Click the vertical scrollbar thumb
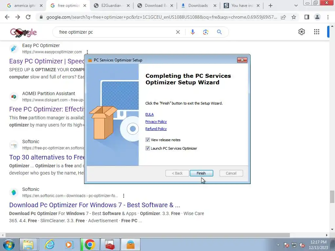 [x=332, y=196]
